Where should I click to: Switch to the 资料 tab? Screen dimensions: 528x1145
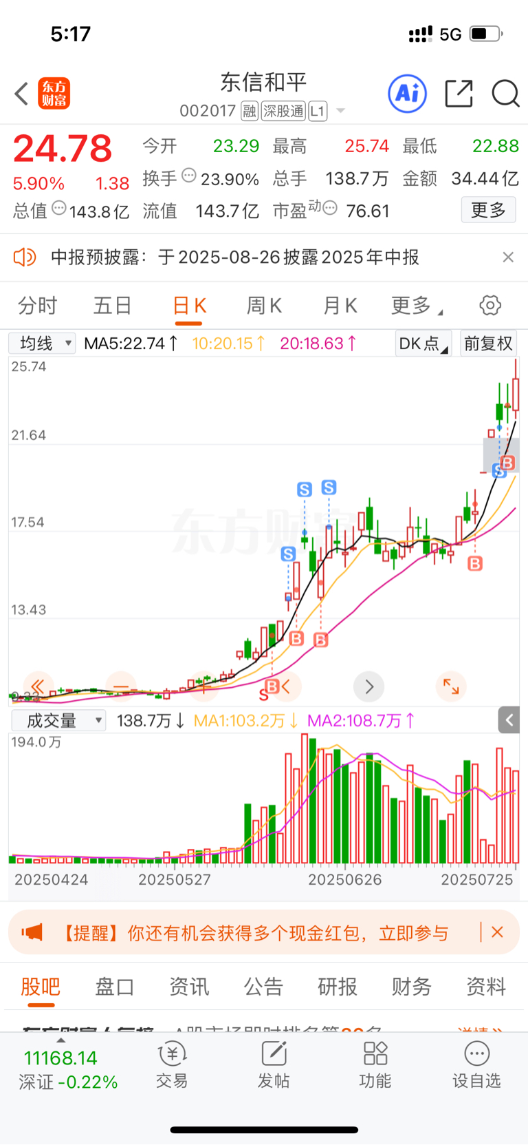coord(486,987)
